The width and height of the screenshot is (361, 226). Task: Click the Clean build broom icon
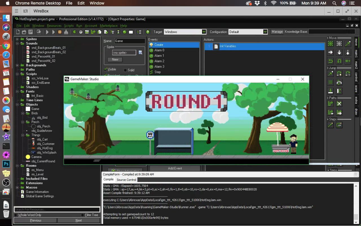point(66,32)
